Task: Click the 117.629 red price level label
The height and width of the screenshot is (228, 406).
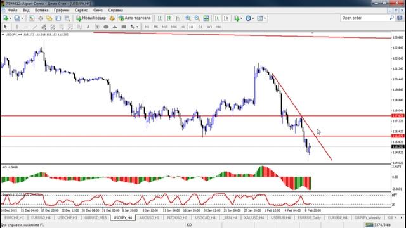Action: 398,115
